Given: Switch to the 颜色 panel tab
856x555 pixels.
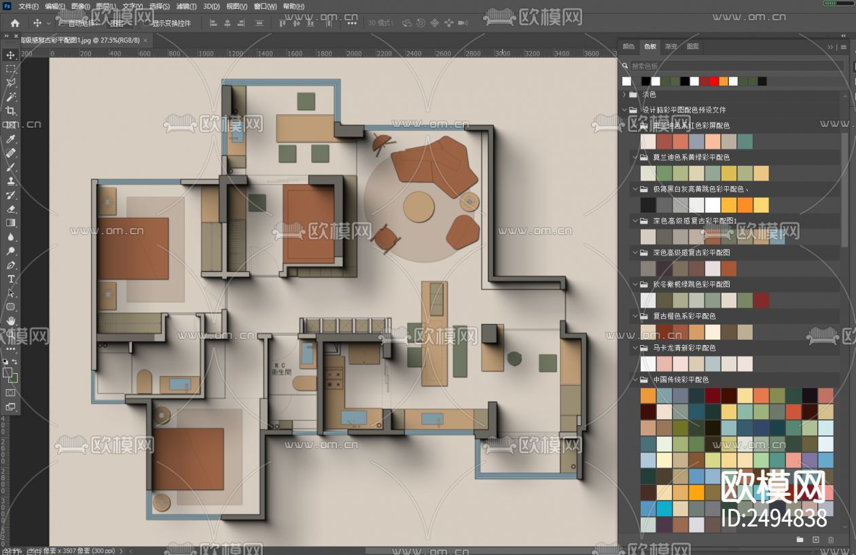Looking at the screenshot, I should [x=628, y=47].
